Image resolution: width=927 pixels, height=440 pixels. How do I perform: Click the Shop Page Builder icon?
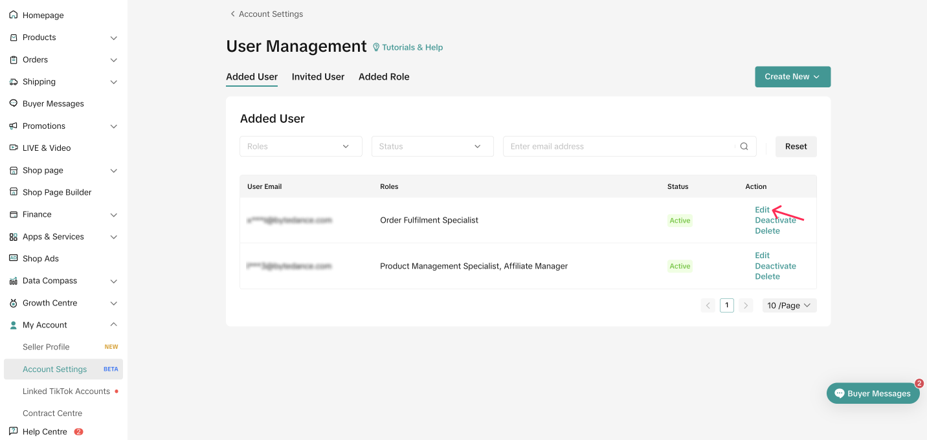(x=14, y=192)
